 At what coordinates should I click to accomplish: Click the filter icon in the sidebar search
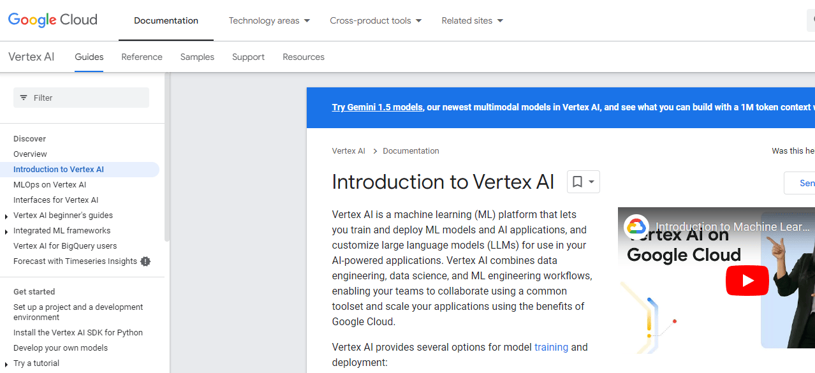[24, 98]
